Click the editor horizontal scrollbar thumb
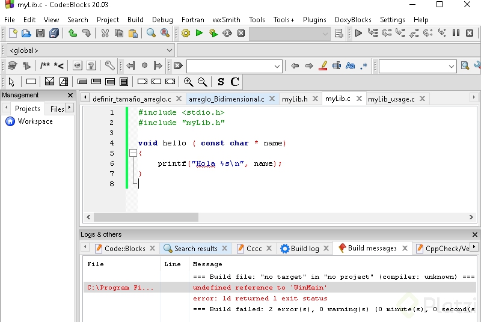This screenshot has width=481, height=322. click(146, 217)
